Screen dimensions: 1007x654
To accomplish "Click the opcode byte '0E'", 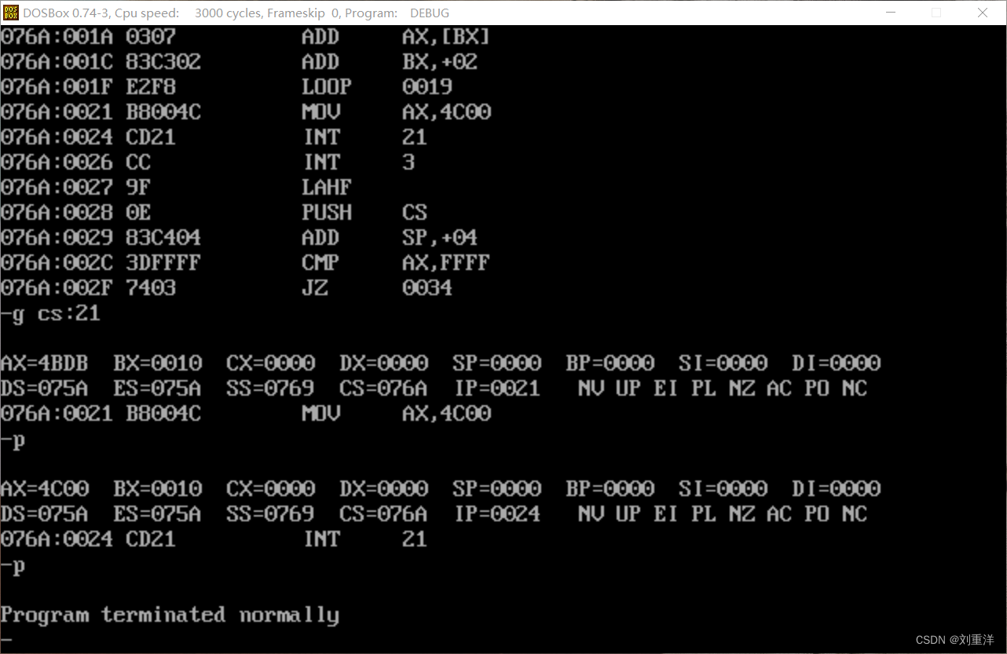I will tap(138, 212).
